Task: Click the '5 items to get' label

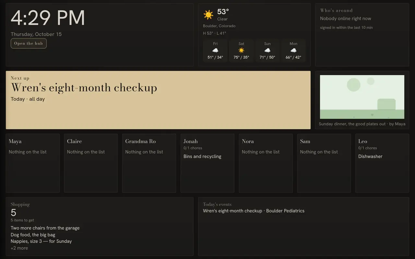Action: (x=22, y=220)
